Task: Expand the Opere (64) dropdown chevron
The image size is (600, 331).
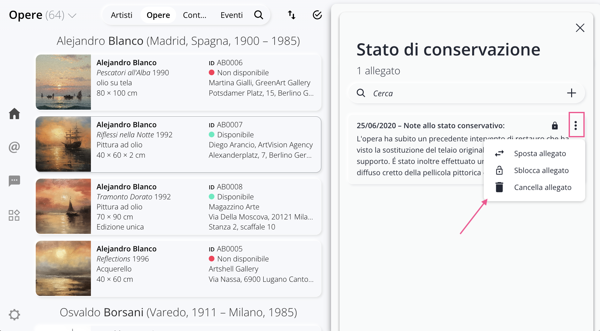Action: pyautogui.click(x=72, y=16)
